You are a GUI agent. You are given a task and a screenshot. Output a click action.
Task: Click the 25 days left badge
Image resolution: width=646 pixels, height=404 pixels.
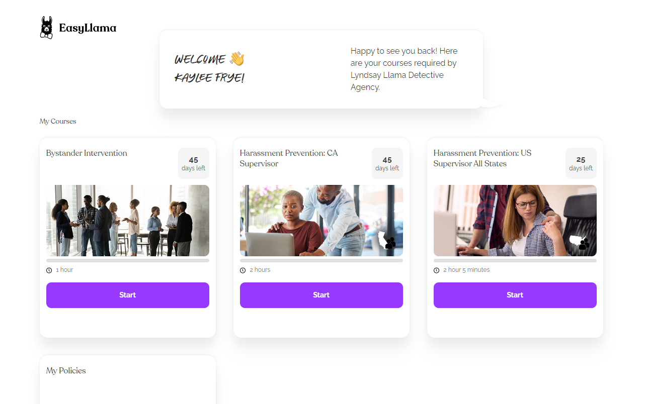pyautogui.click(x=581, y=163)
